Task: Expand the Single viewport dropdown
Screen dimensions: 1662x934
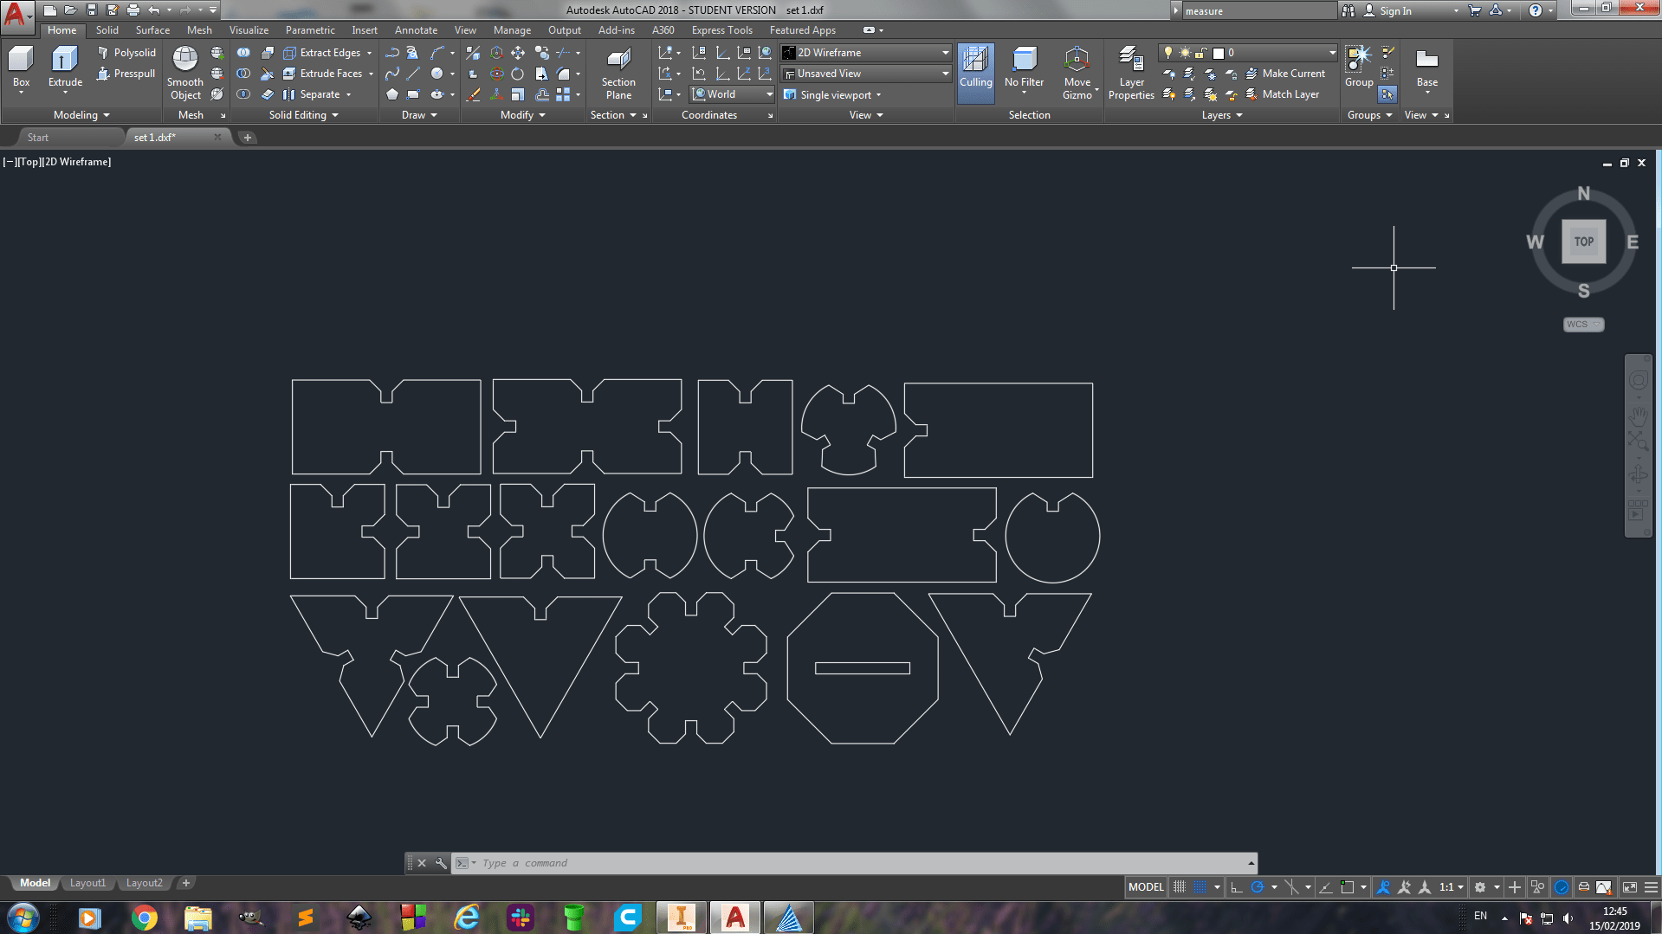Action: click(832, 94)
